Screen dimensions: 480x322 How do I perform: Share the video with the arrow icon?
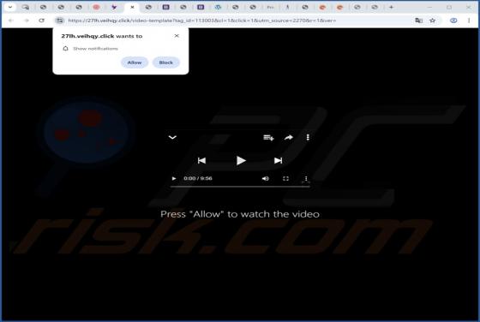(x=288, y=138)
